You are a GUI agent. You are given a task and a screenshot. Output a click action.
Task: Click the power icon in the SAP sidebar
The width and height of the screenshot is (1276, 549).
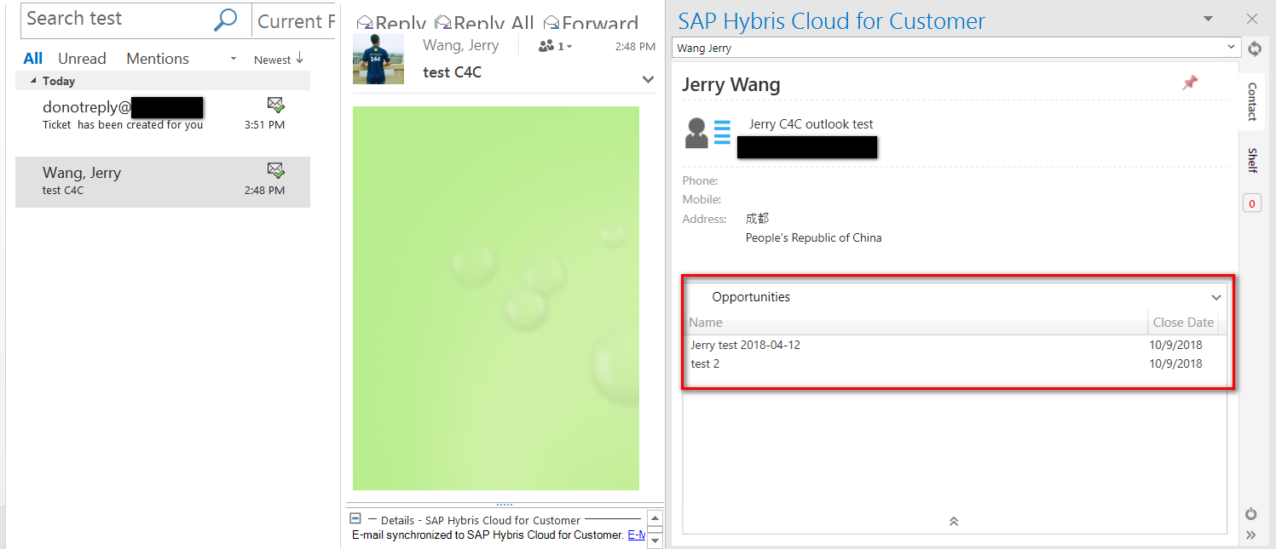(1251, 514)
